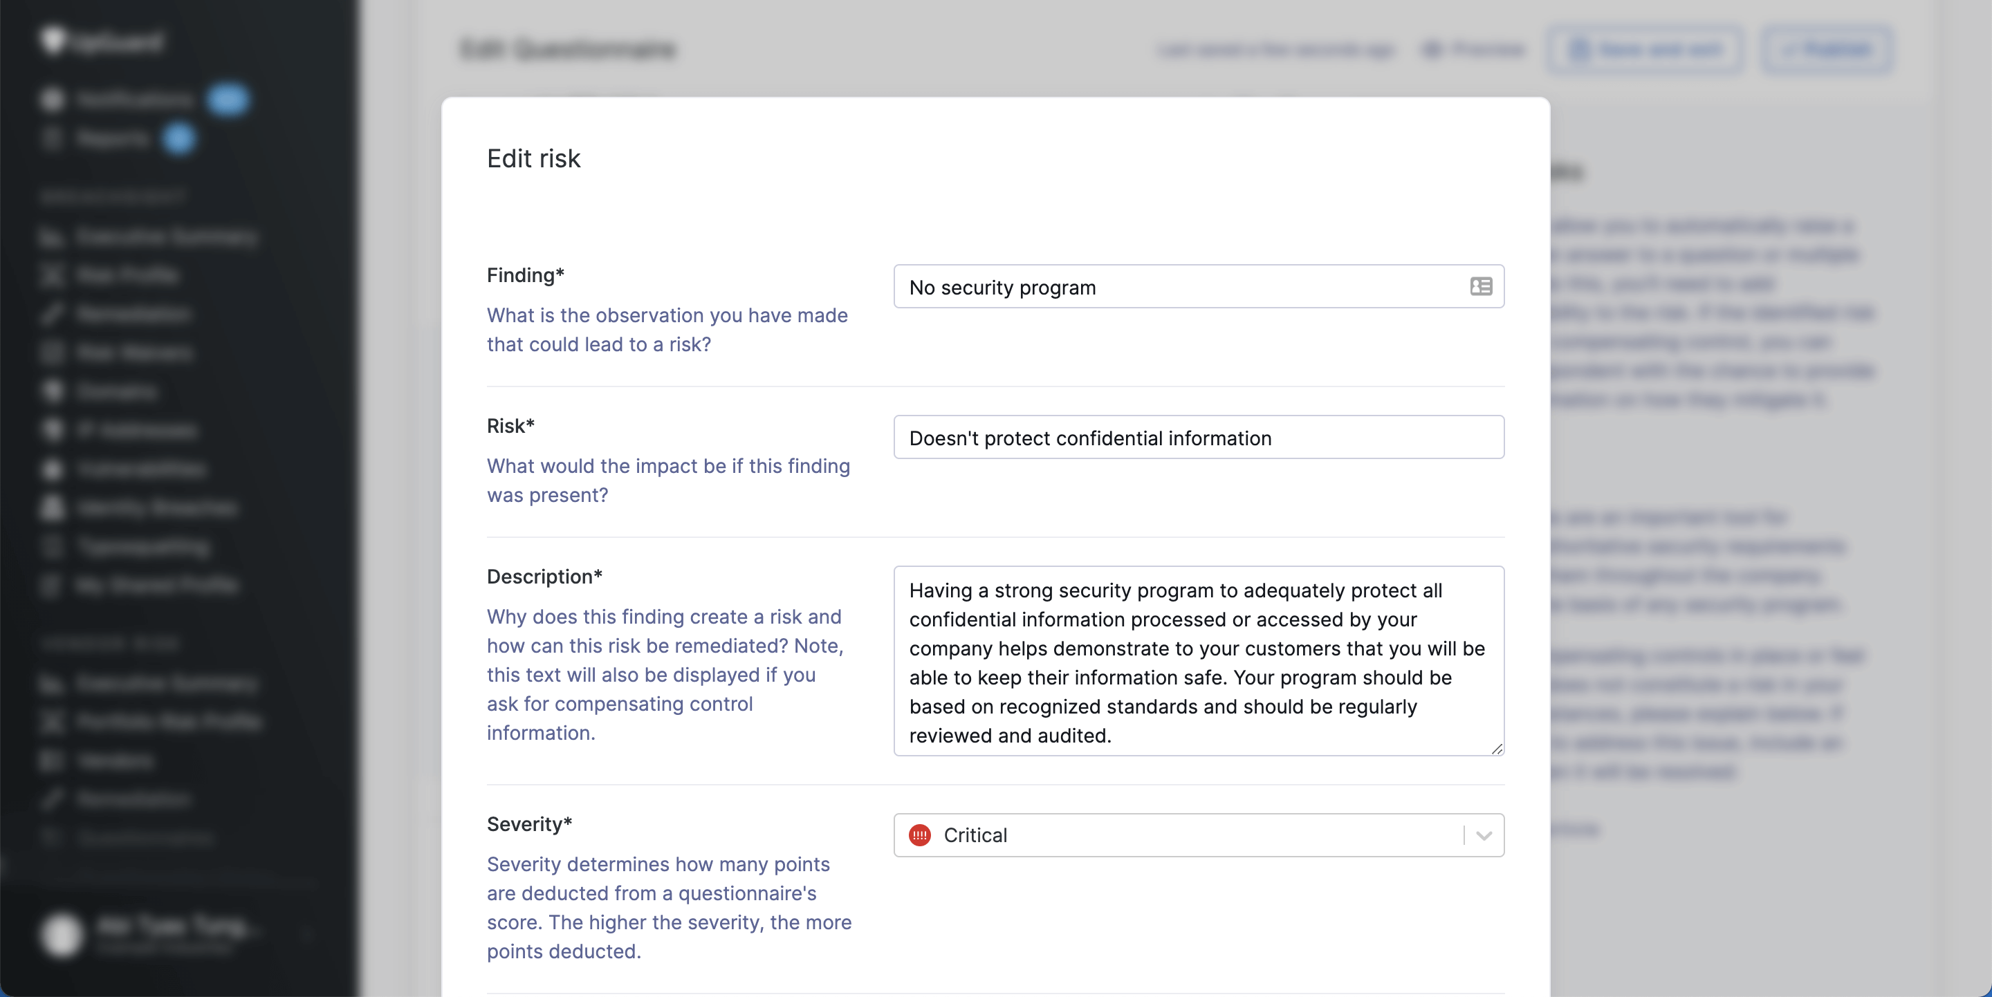Image resolution: width=1992 pixels, height=997 pixels.
Task: Click the red Critical severity icon
Action: click(x=919, y=835)
